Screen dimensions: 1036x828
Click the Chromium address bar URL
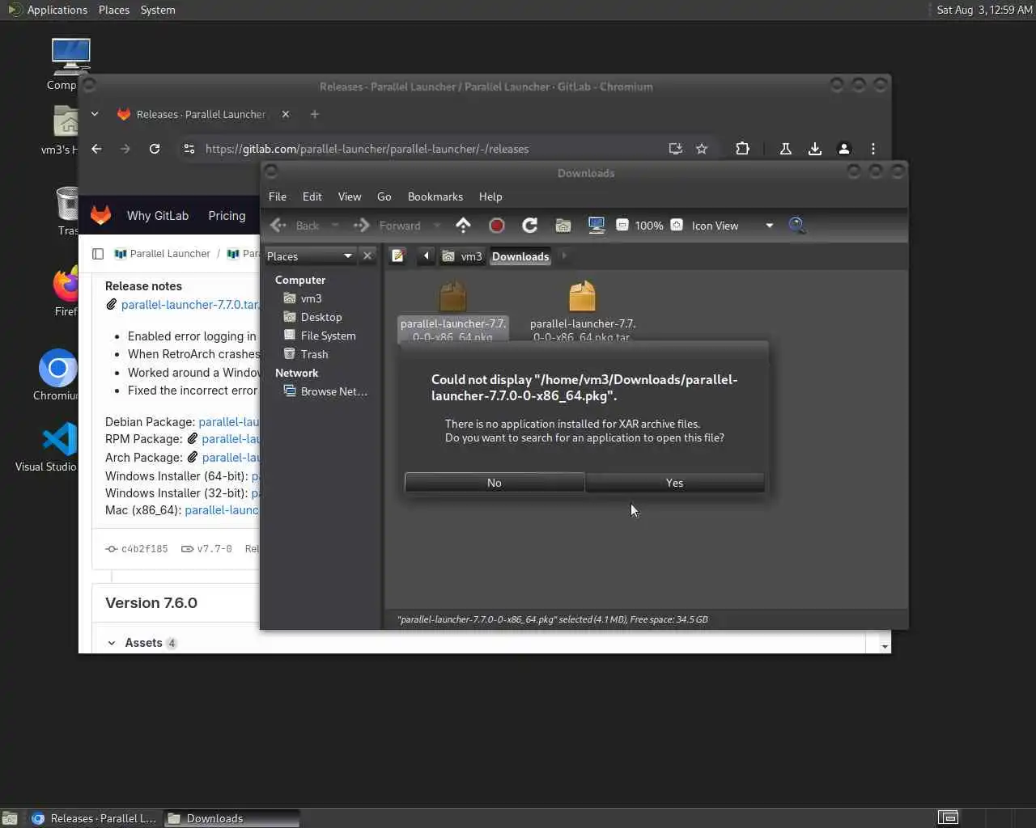[367, 149]
